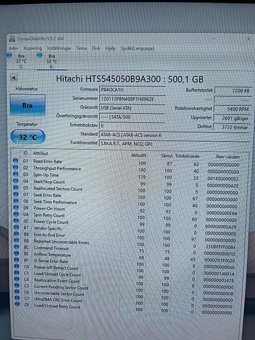
Task: Select raw value 001400000002
Action: [x=223, y=179]
